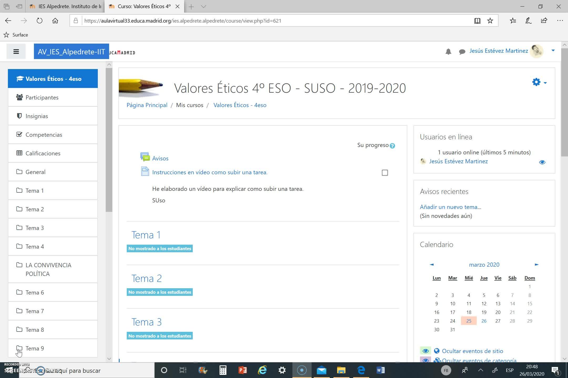Click the Su progreso help icon
This screenshot has width=568, height=378.
pyautogui.click(x=392, y=146)
